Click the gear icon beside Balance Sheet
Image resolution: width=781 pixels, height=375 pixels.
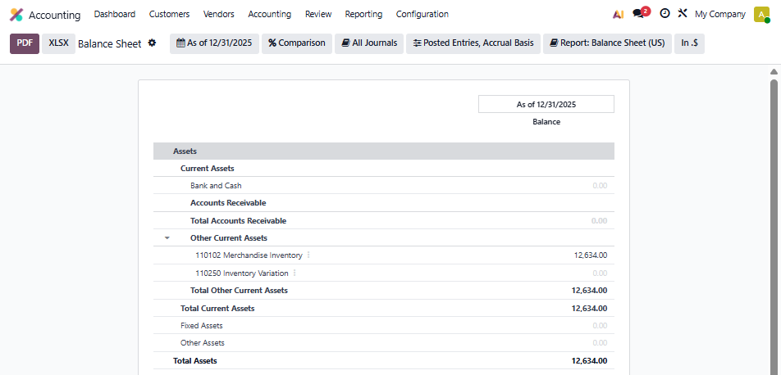coord(152,43)
